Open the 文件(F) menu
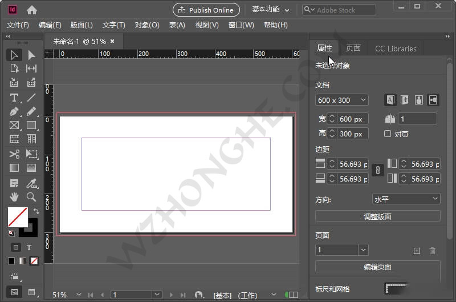Image resolution: width=456 pixels, height=302 pixels. click(18, 25)
